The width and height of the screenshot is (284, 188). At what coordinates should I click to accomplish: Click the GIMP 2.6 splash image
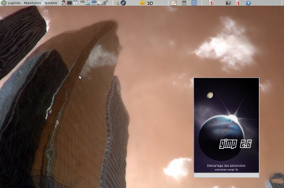pyautogui.click(x=226, y=125)
